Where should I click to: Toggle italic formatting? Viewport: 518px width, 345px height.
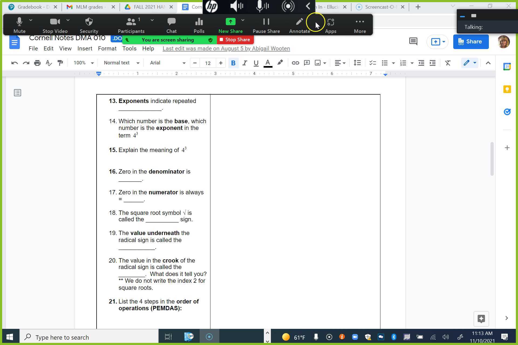[245, 63]
